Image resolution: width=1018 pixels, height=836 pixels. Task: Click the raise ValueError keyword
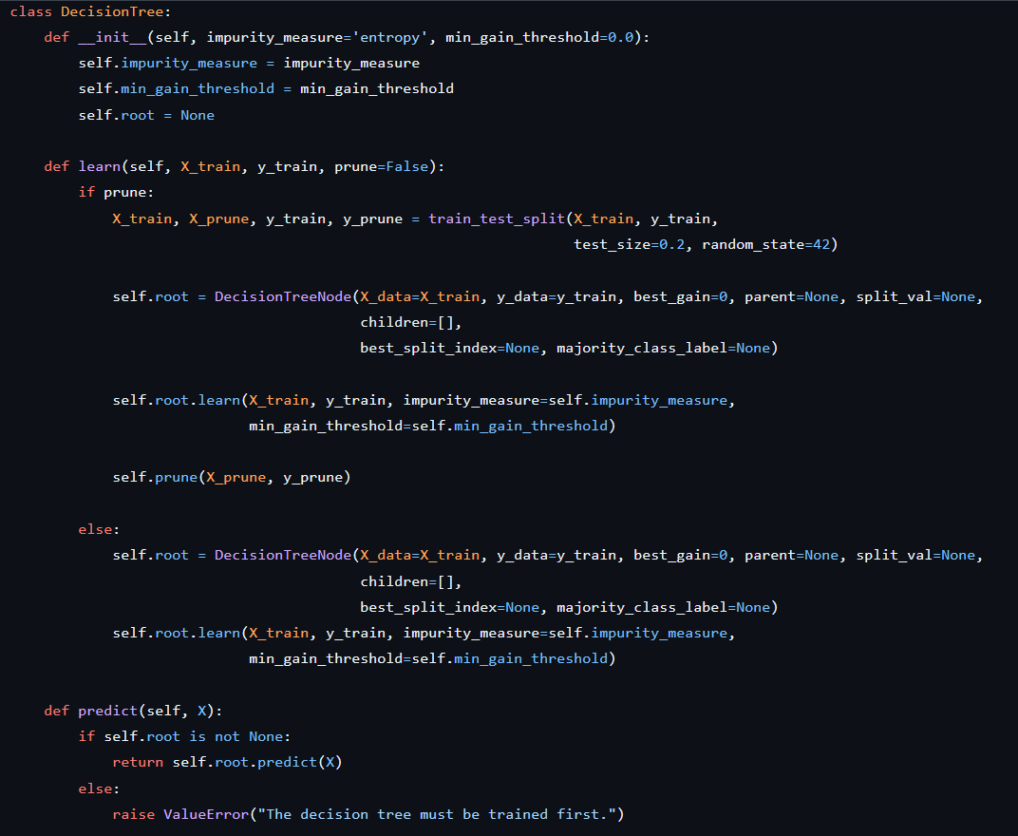tap(133, 814)
